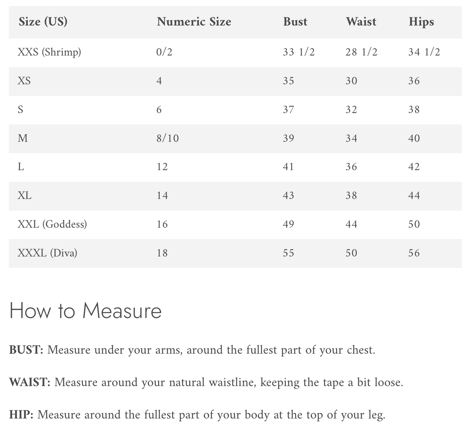470x427 pixels.
Task: Click the M size label
Action: [x=23, y=139]
